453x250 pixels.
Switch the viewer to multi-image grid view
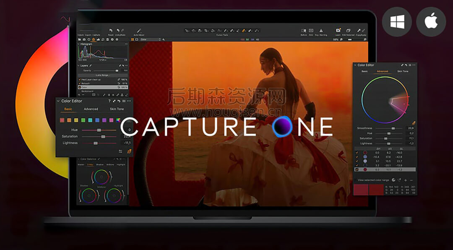point(133,39)
